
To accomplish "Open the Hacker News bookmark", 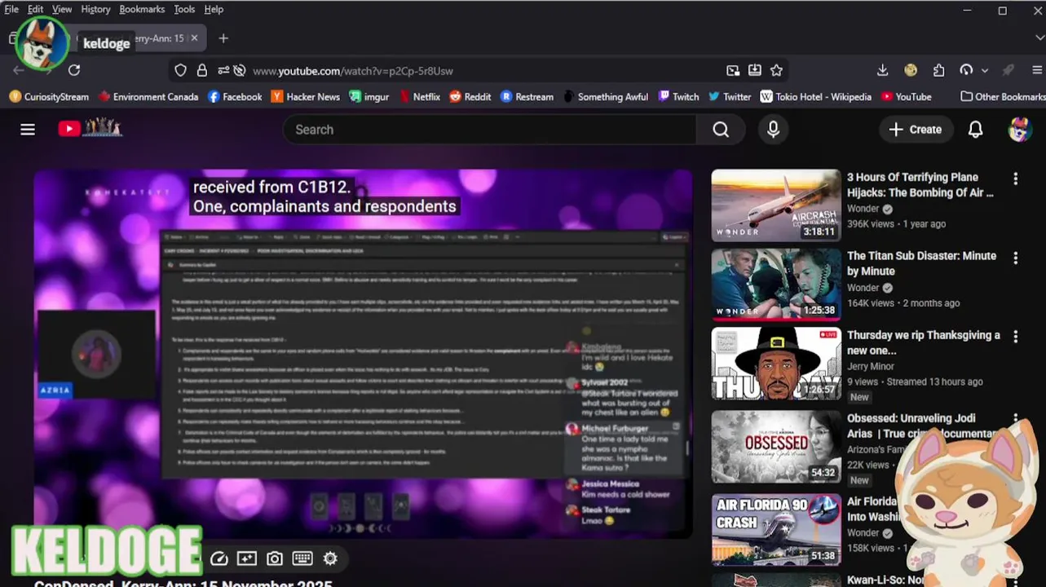I will click(x=306, y=96).
